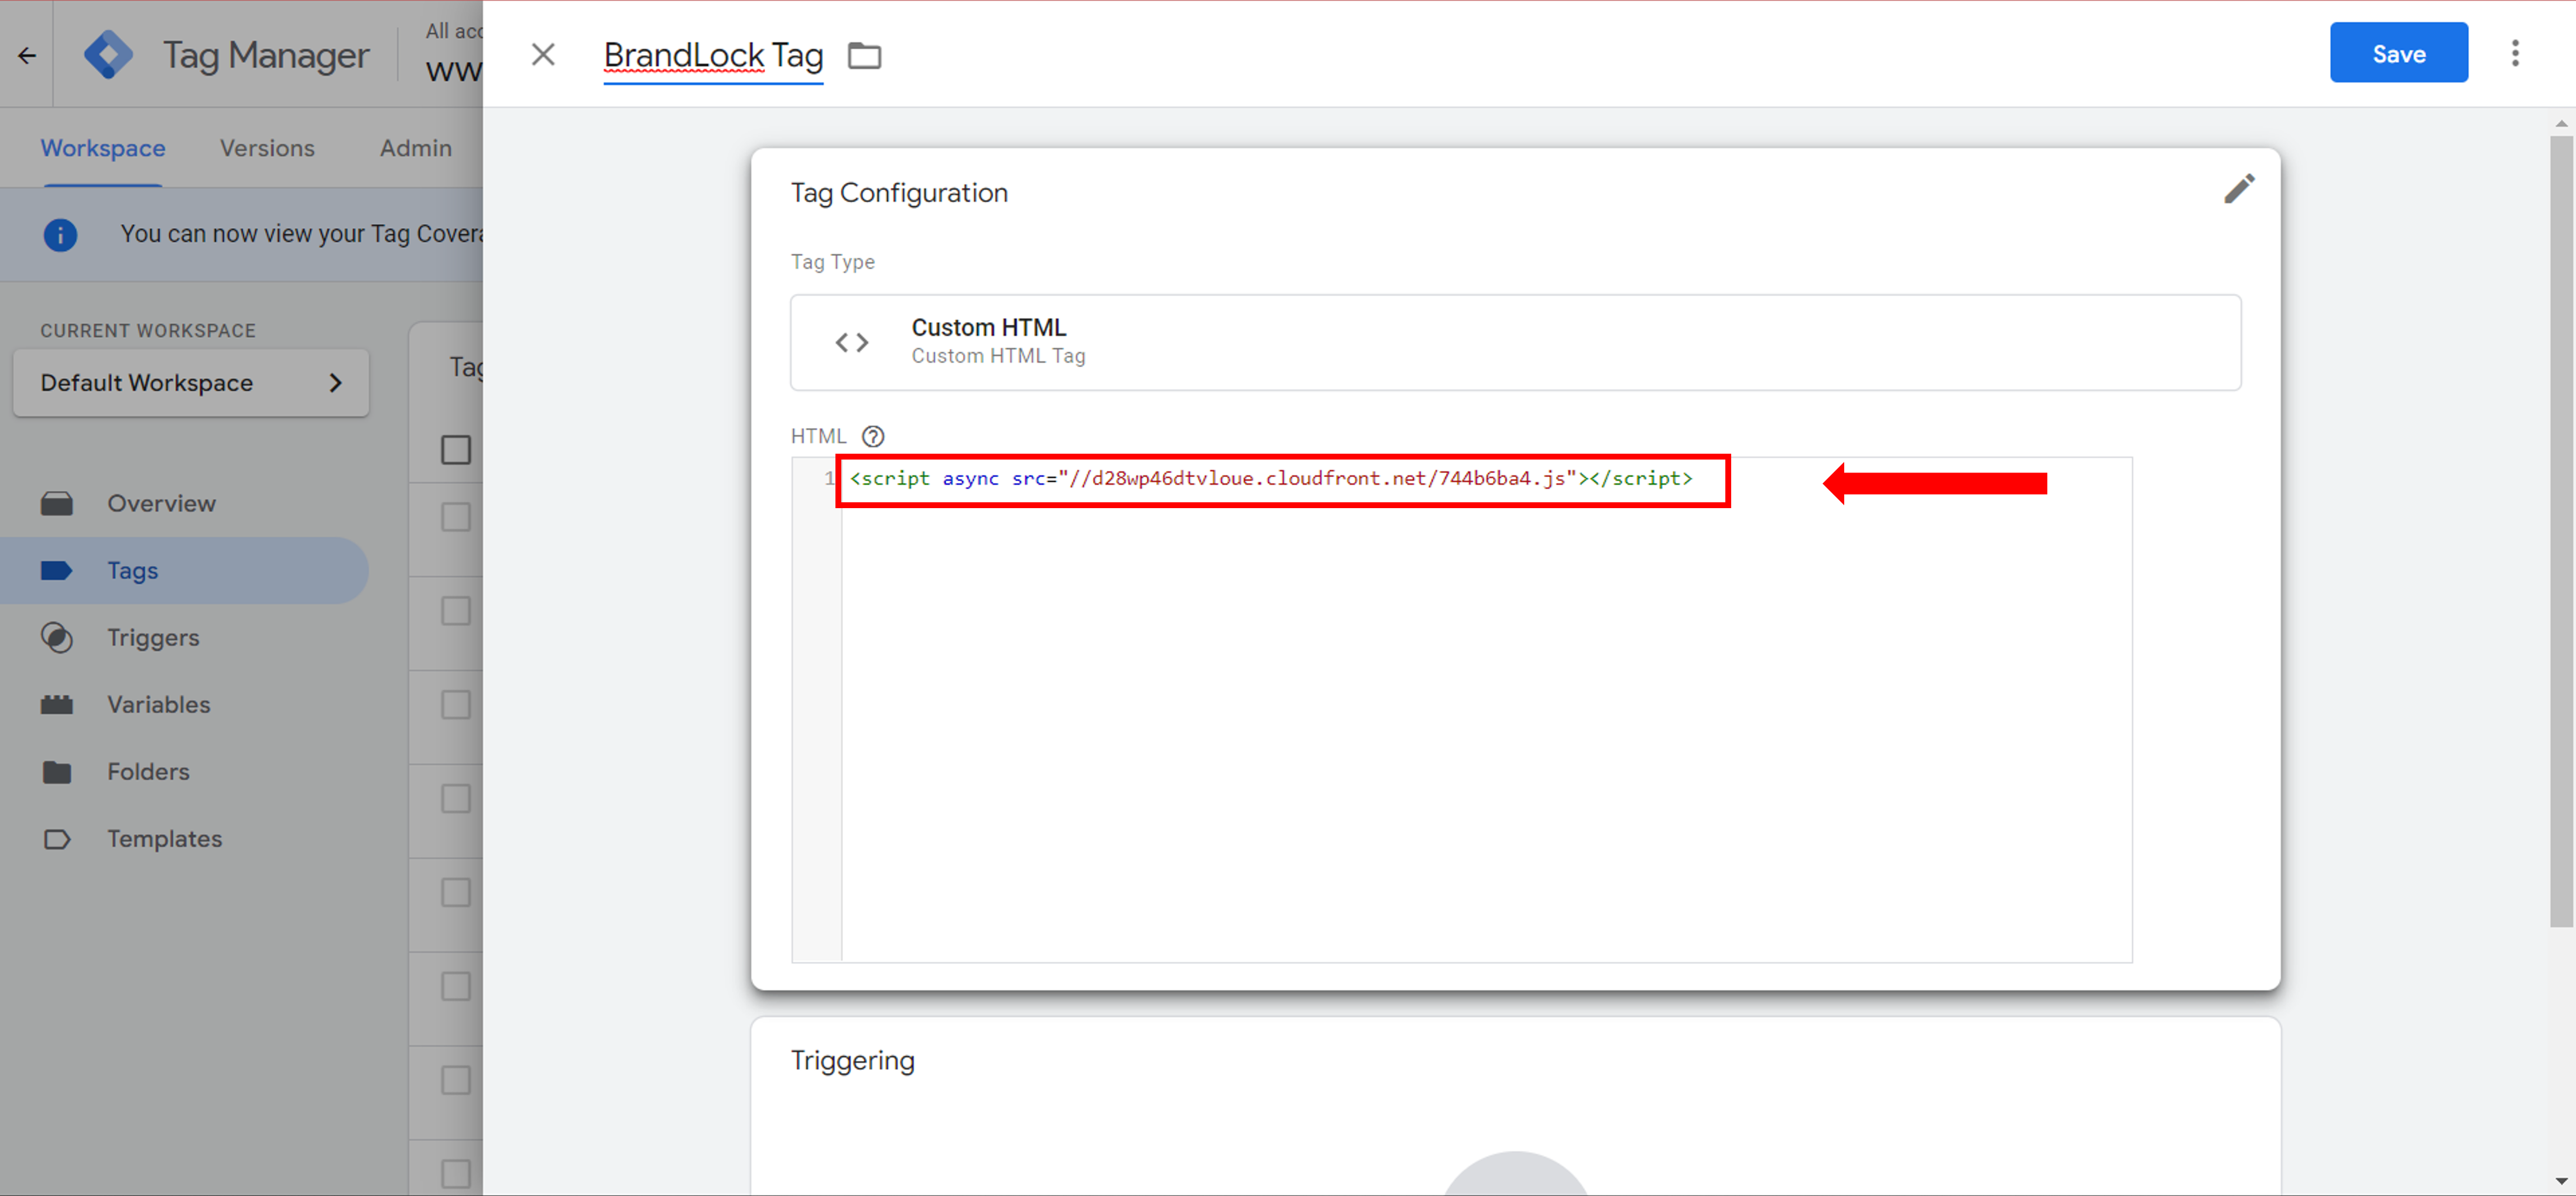Click the 'Tag Configuration' heading

click(899, 192)
